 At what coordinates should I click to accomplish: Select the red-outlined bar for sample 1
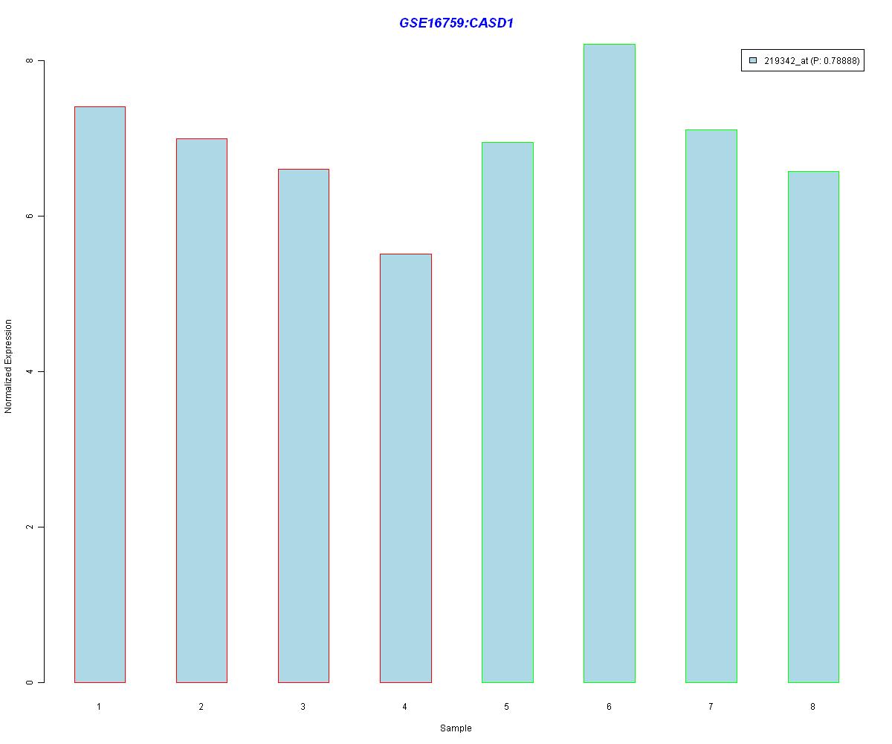(x=100, y=394)
